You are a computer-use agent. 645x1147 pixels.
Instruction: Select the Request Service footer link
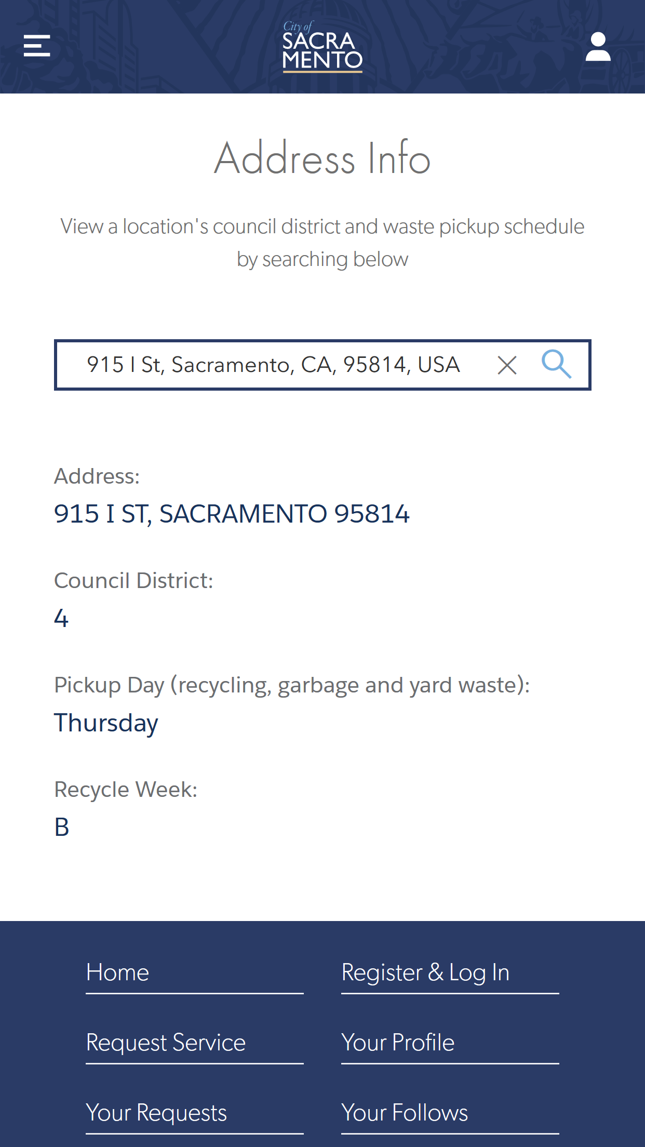[166, 1043]
